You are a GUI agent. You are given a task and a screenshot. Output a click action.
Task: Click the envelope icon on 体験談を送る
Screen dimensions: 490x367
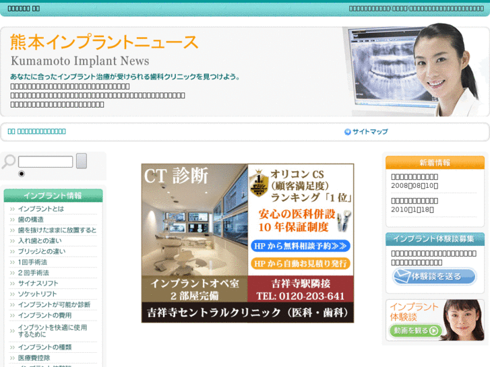402,276
